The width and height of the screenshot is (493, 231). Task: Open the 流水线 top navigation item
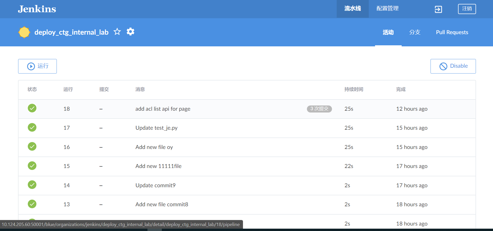[352, 9]
